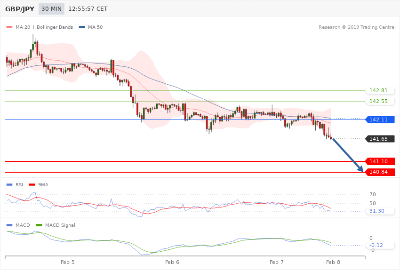Click the 141.65 current price tag
Viewport: 400px width, 271px height.
380,139
